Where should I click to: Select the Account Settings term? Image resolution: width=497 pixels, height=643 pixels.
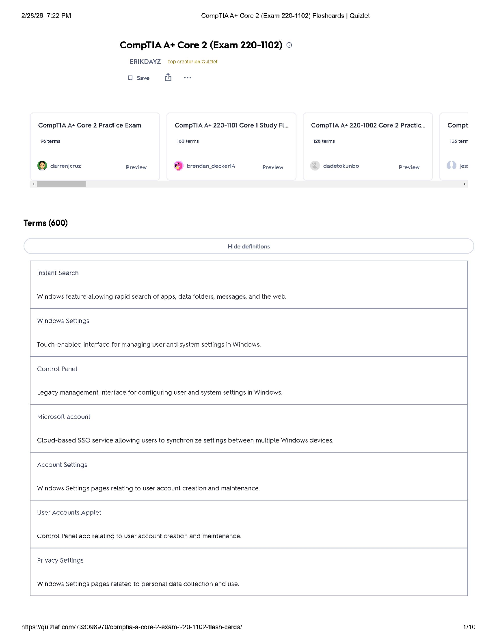pyautogui.click(x=62, y=465)
